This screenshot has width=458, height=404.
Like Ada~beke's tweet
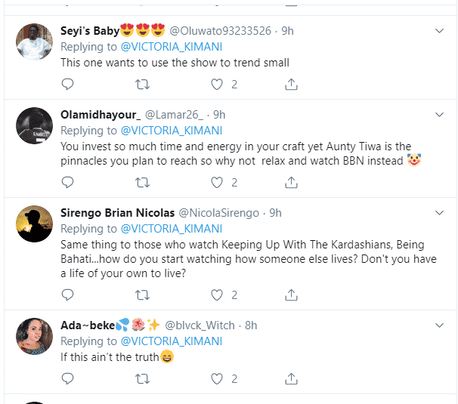(x=217, y=378)
